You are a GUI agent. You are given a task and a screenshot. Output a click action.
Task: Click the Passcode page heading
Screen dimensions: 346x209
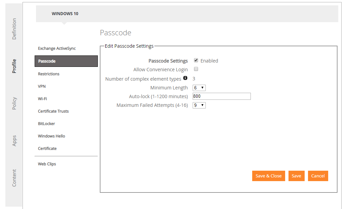coord(115,33)
